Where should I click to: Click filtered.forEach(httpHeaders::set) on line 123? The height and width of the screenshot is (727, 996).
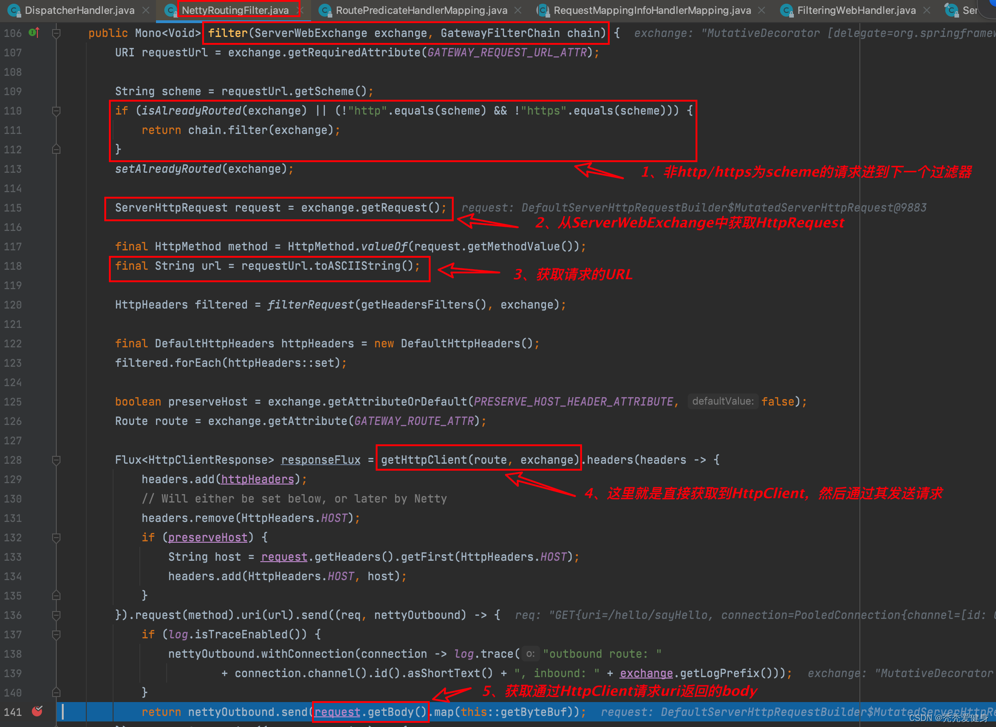[x=228, y=363]
